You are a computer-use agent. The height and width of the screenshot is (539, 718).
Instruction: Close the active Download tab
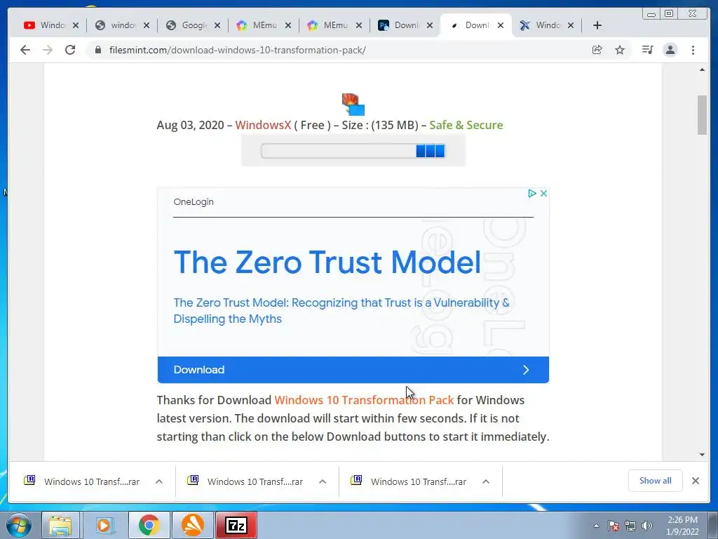click(x=501, y=25)
